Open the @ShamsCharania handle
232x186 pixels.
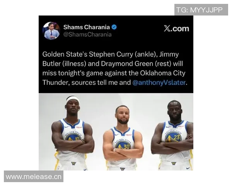87,34
